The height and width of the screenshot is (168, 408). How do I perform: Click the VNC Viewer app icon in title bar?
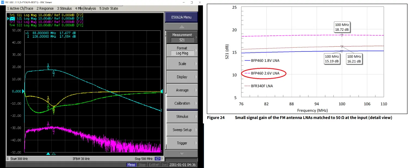(x=2, y=2)
